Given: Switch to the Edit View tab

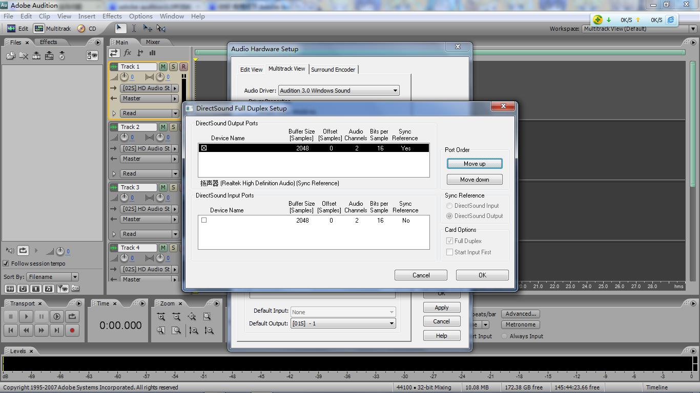Looking at the screenshot, I should 252,70.
